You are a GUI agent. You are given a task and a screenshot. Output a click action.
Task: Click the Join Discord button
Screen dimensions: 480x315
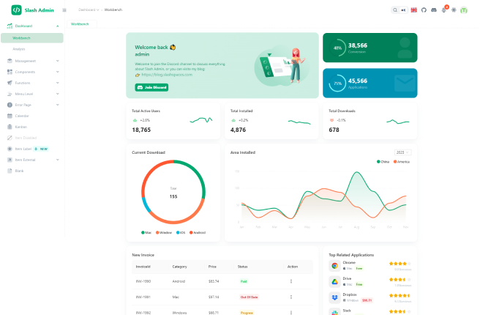coord(151,87)
